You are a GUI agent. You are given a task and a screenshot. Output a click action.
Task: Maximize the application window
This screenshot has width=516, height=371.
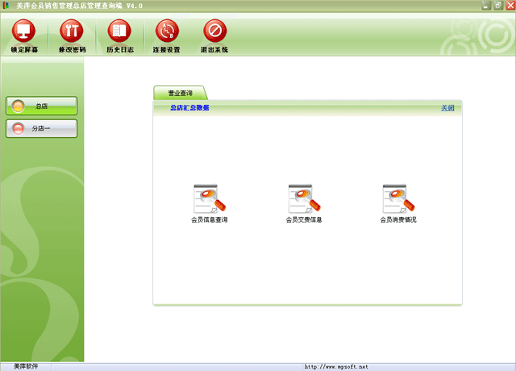point(497,6)
